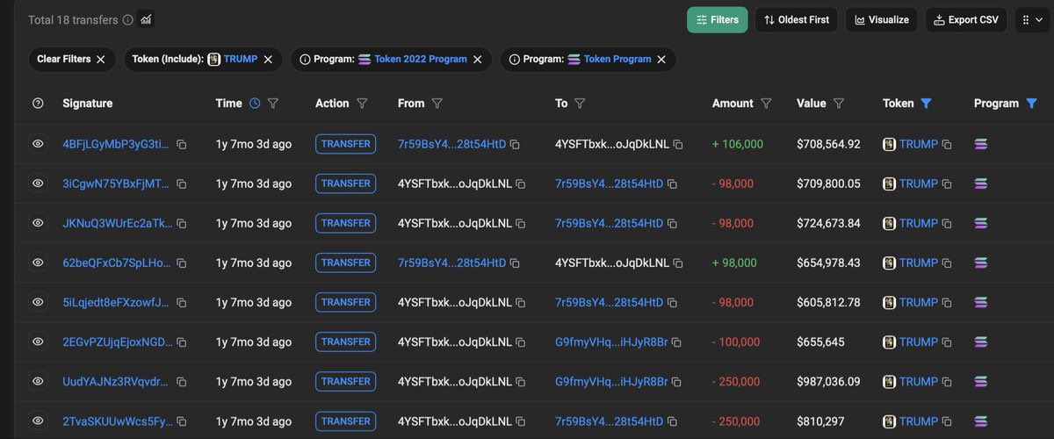Open the Amount column filter
This screenshot has width=1054, height=439.
coord(766,103)
